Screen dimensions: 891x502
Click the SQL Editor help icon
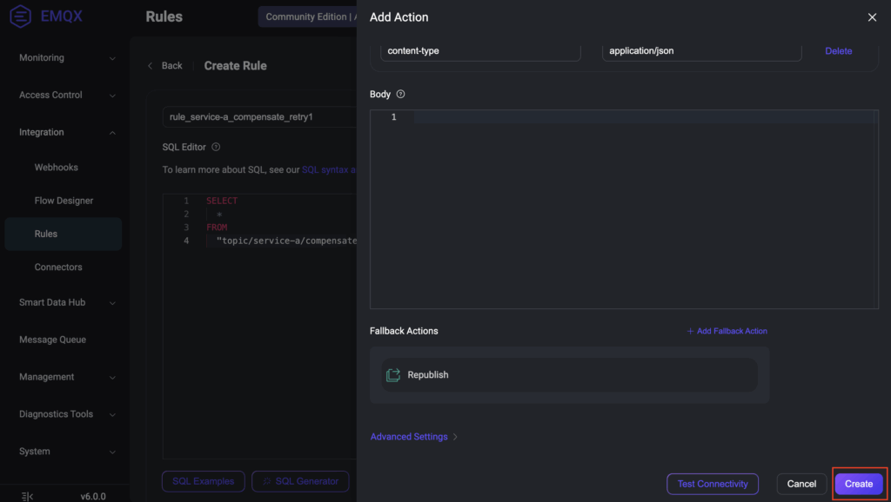coord(216,148)
